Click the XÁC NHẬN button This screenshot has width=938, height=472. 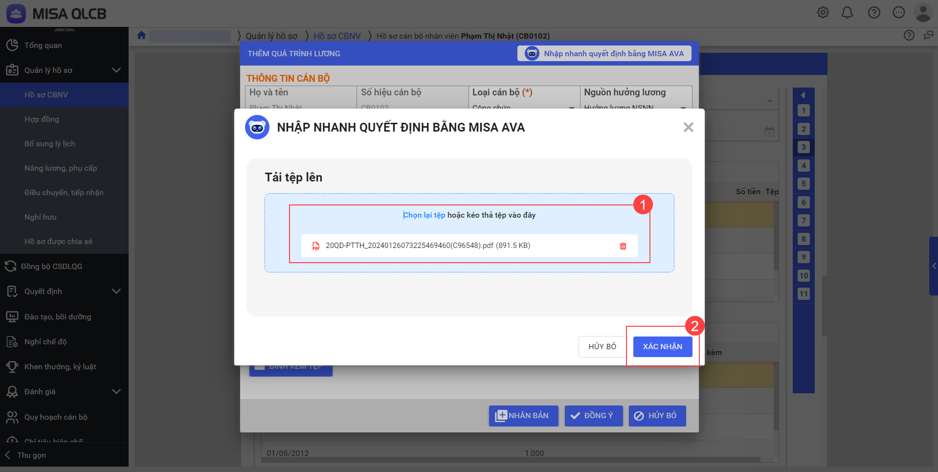[662, 346]
